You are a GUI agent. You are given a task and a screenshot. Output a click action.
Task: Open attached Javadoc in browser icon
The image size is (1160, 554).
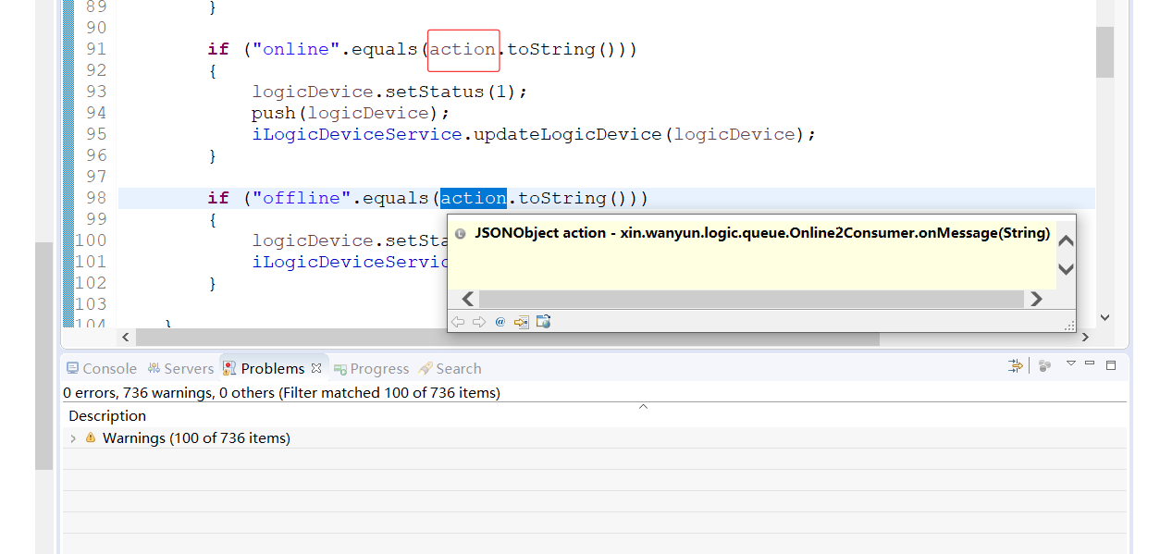pyautogui.click(x=544, y=322)
